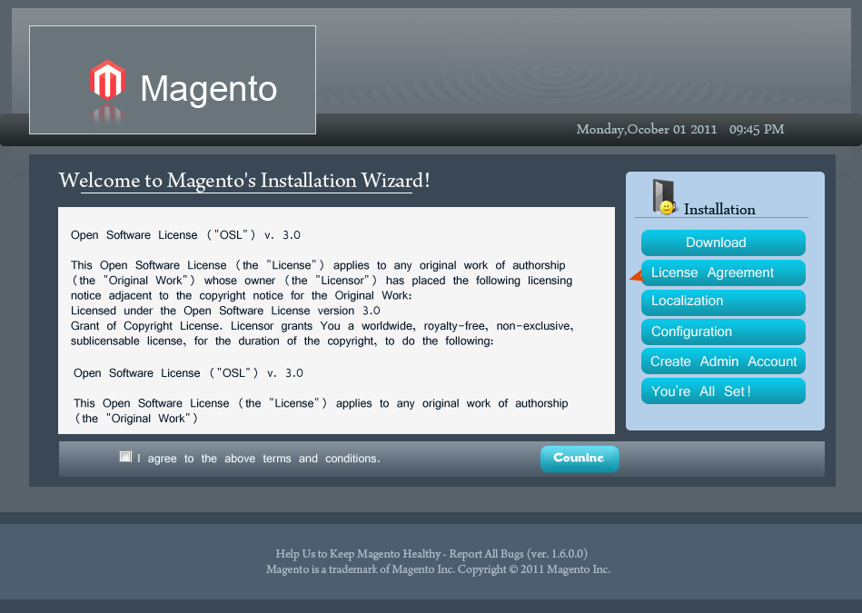Select the Create Admin Account step
The width and height of the screenshot is (862, 613).
(x=722, y=361)
